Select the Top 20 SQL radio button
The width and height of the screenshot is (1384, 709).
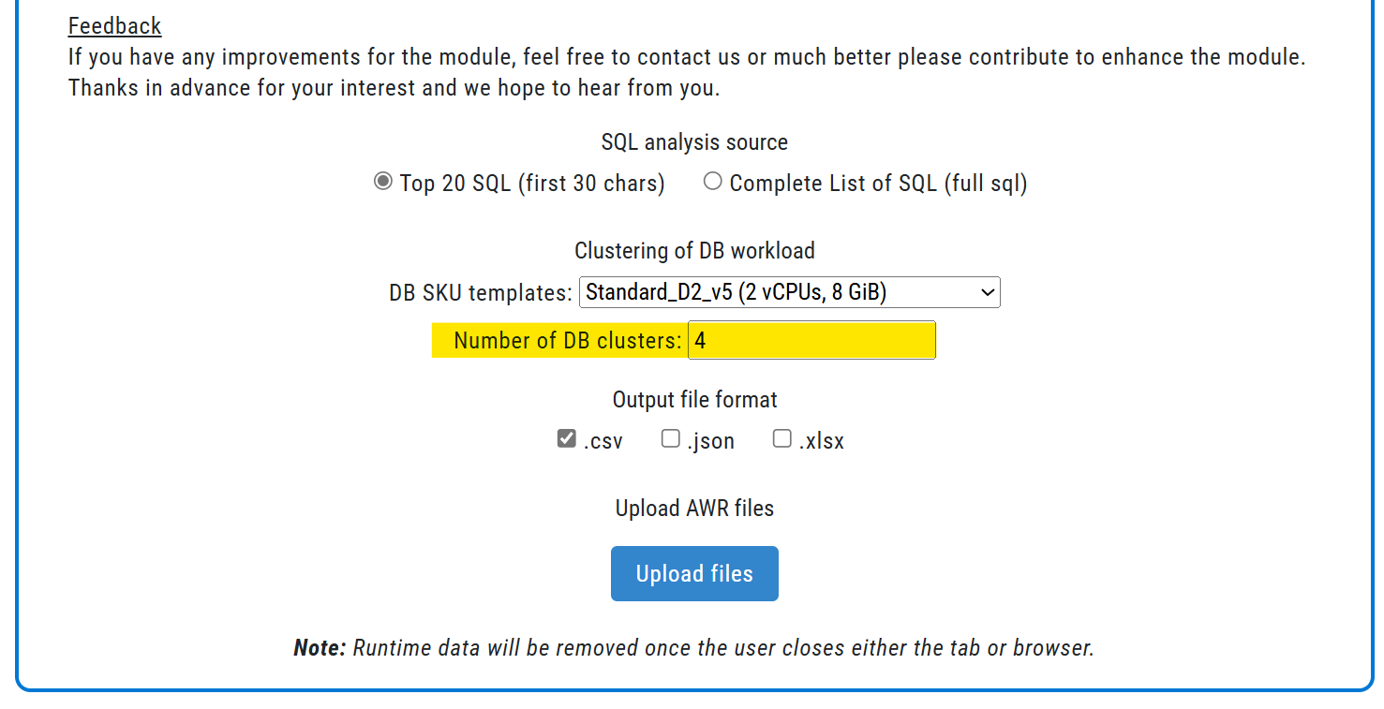(382, 182)
